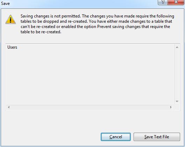Click the list's scroll right arrow
The height and width of the screenshot is (147, 185).
point(171,107)
